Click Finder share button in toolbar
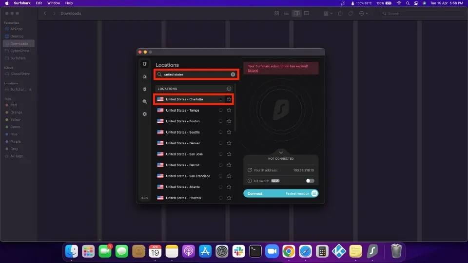Screen dimensions: 468x263 (x=340, y=14)
